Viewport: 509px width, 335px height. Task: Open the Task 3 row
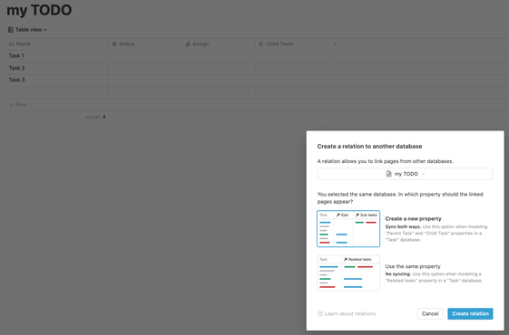click(16, 80)
